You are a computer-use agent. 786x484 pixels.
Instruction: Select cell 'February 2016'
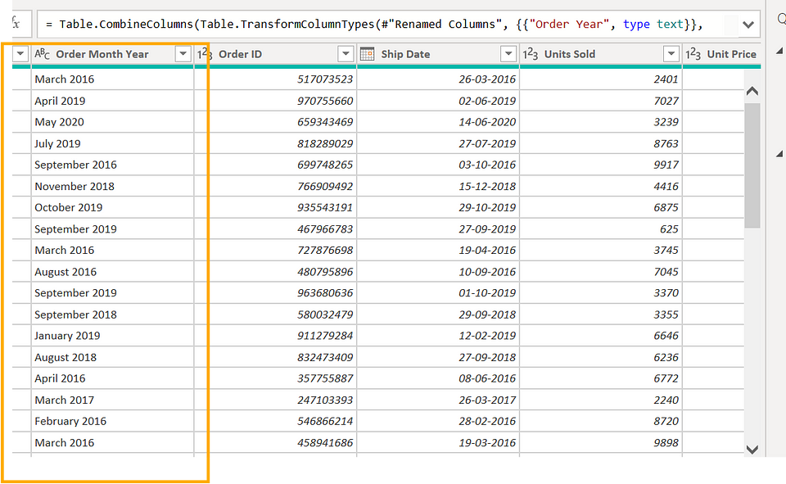click(113, 421)
